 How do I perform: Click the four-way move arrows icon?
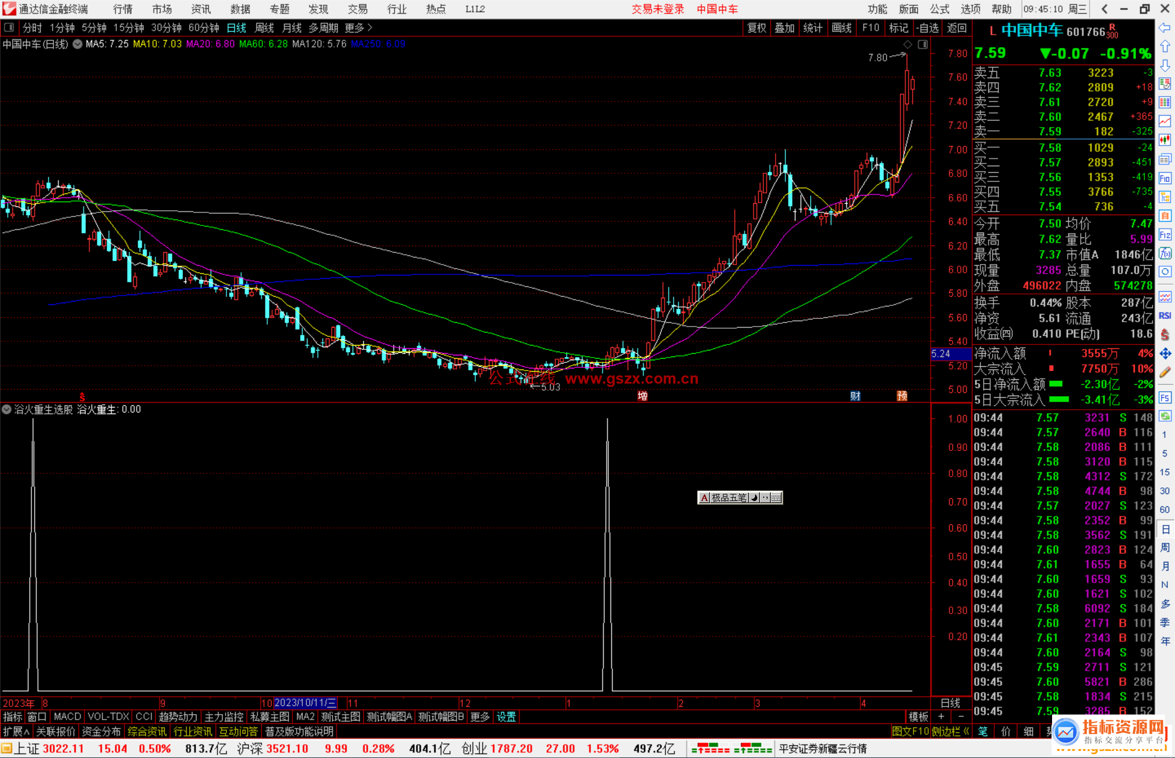1165,354
